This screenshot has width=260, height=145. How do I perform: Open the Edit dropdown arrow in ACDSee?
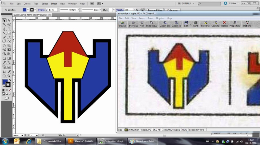190,24
